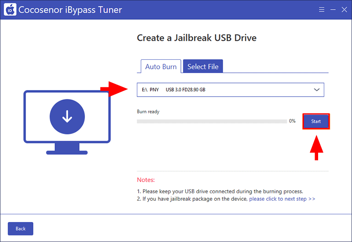Switch to the Auto Burn tab

[161, 67]
